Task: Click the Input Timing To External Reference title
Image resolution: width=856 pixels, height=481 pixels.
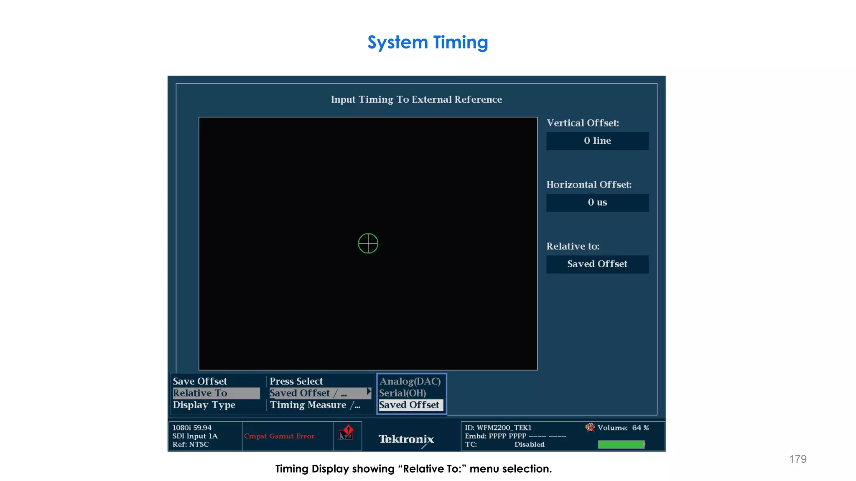Action: click(x=416, y=99)
